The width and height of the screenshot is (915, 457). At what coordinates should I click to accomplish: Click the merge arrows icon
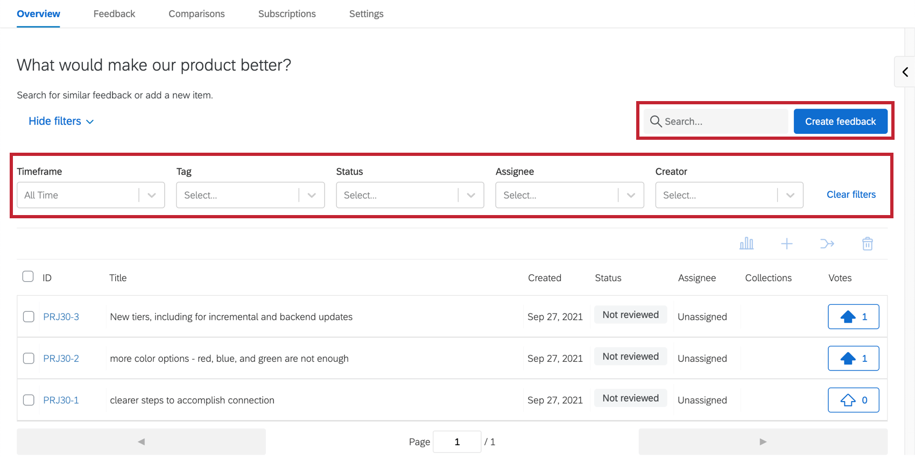(x=827, y=244)
